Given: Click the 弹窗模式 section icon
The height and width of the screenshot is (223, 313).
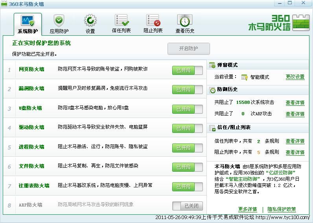Looking at the screenshot, I should [212, 65].
